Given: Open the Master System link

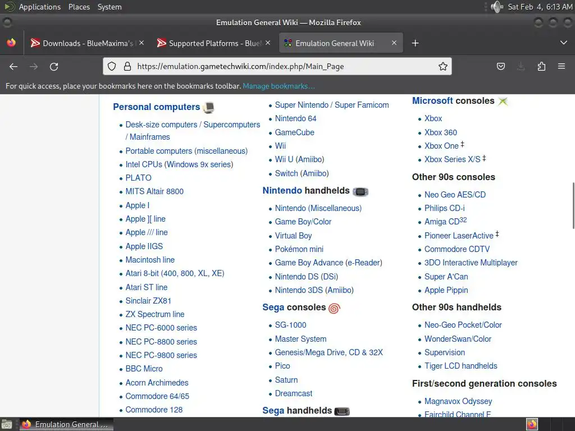Looking at the screenshot, I should (301, 339).
